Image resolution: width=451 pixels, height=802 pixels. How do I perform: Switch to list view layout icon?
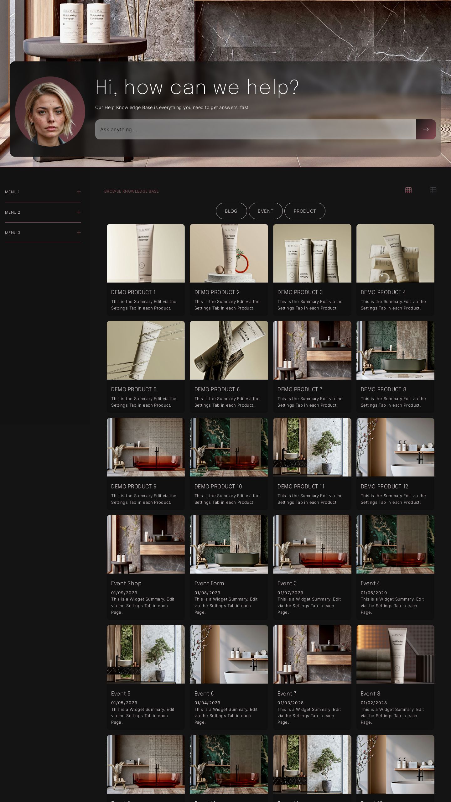tap(433, 190)
